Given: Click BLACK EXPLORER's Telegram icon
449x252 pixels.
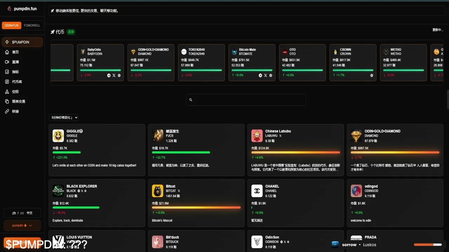Looking at the screenshot, I should [79, 191].
